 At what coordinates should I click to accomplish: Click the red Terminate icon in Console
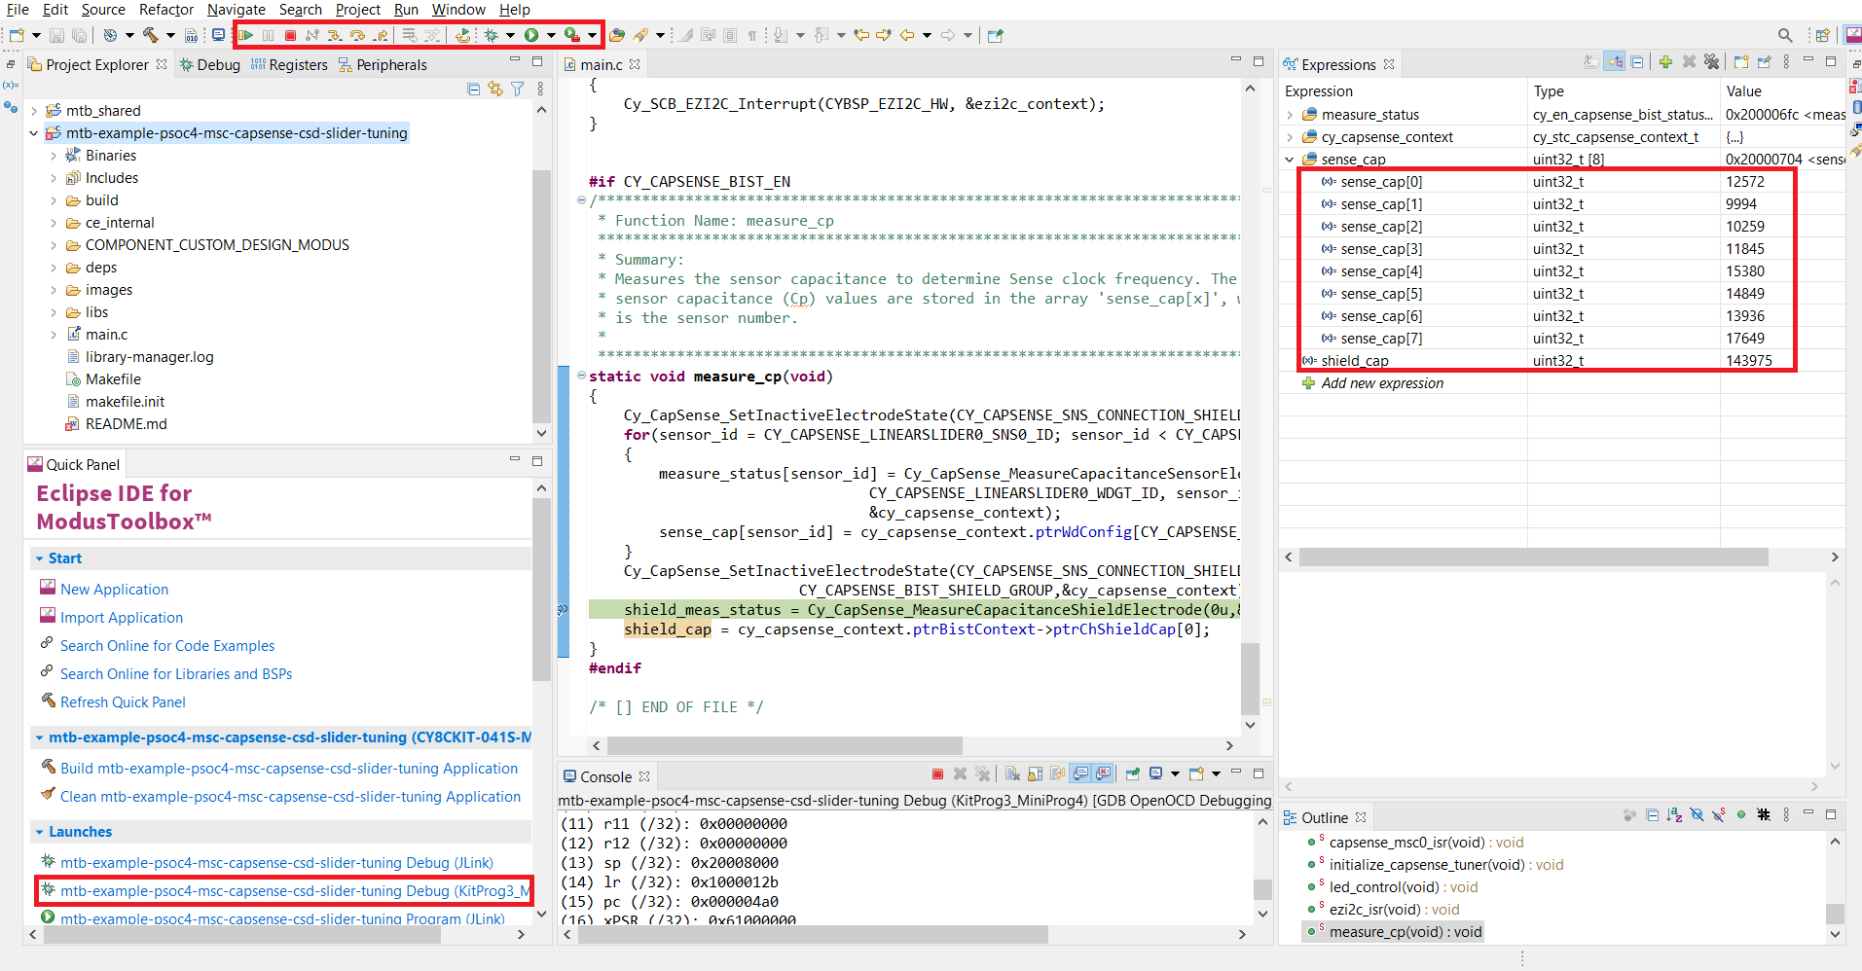click(937, 774)
